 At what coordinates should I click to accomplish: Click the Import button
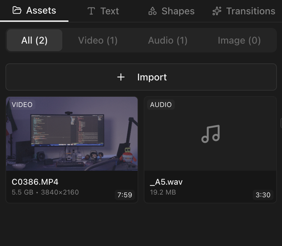(x=141, y=77)
